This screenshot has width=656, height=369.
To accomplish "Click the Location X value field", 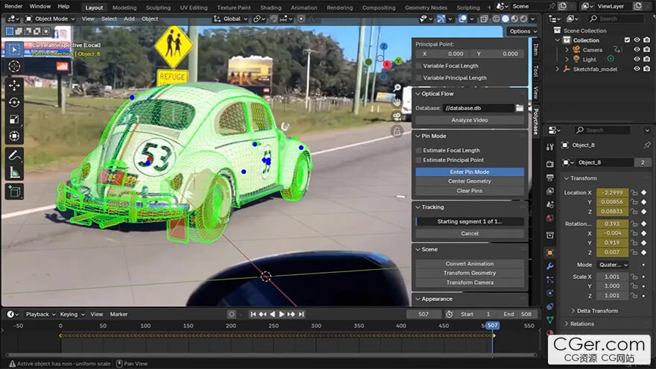I will 612,192.
